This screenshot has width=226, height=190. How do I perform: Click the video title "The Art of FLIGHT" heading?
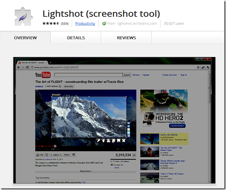pos(79,82)
